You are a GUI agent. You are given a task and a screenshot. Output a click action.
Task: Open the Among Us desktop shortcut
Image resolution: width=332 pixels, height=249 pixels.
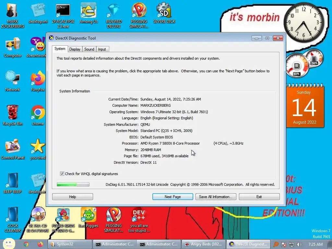(89, 13)
